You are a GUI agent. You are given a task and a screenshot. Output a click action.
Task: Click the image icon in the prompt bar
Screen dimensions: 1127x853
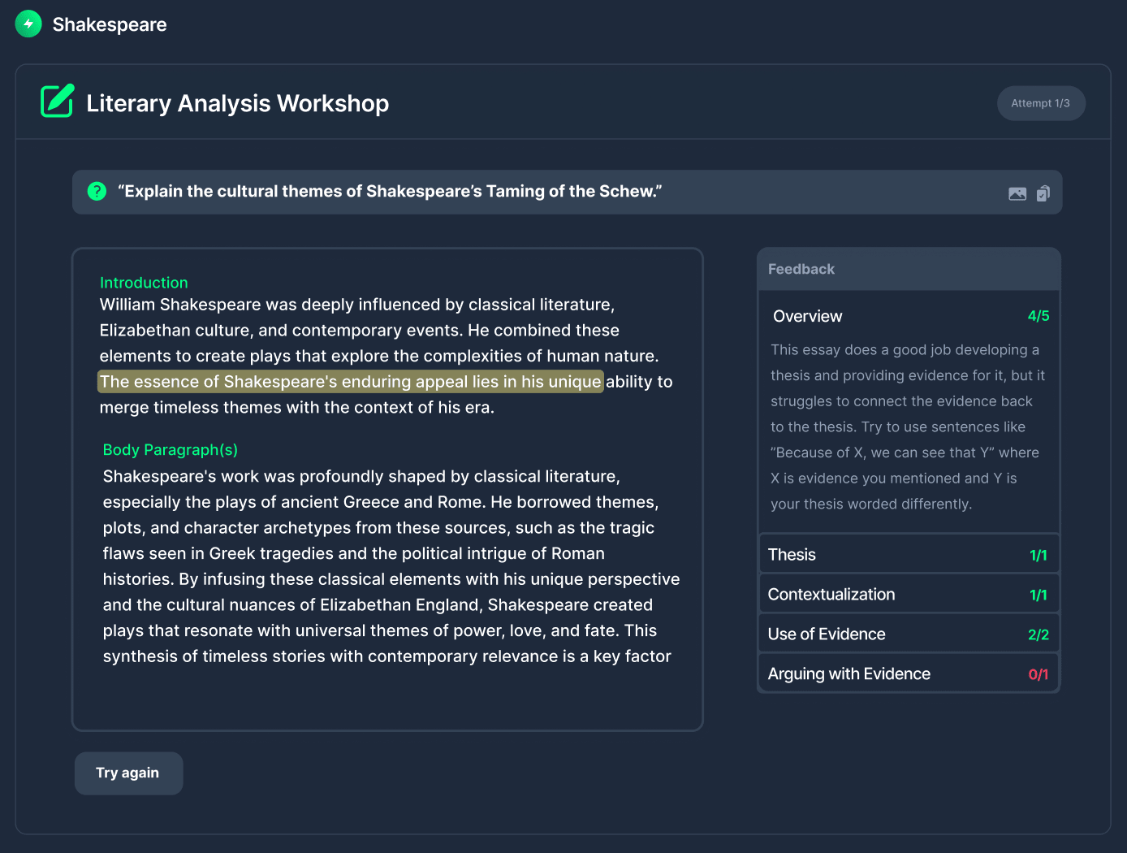[1017, 193]
